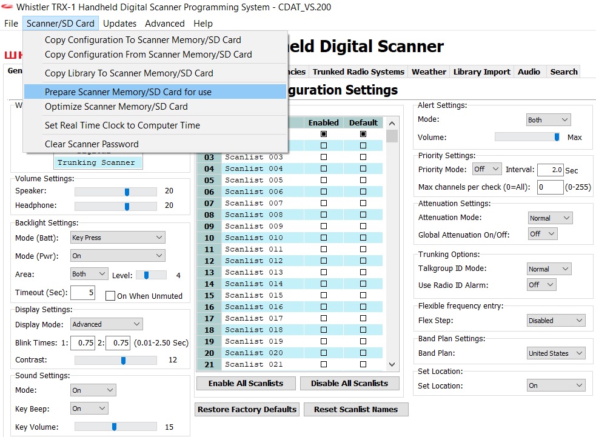Tick the On When Unmuted checkbox

pyautogui.click(x=110, y=296)
